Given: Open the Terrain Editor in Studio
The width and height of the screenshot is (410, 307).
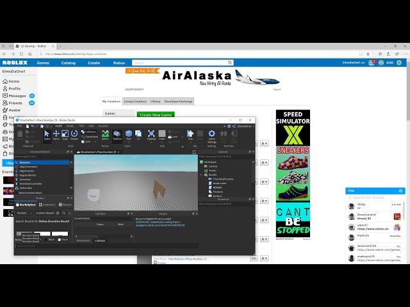Looking at the screenshot, I should (x=105, y=135).
